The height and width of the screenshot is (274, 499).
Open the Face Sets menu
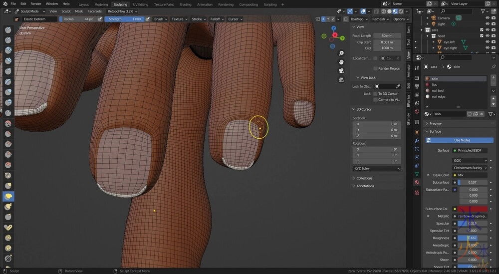point(94,11)
